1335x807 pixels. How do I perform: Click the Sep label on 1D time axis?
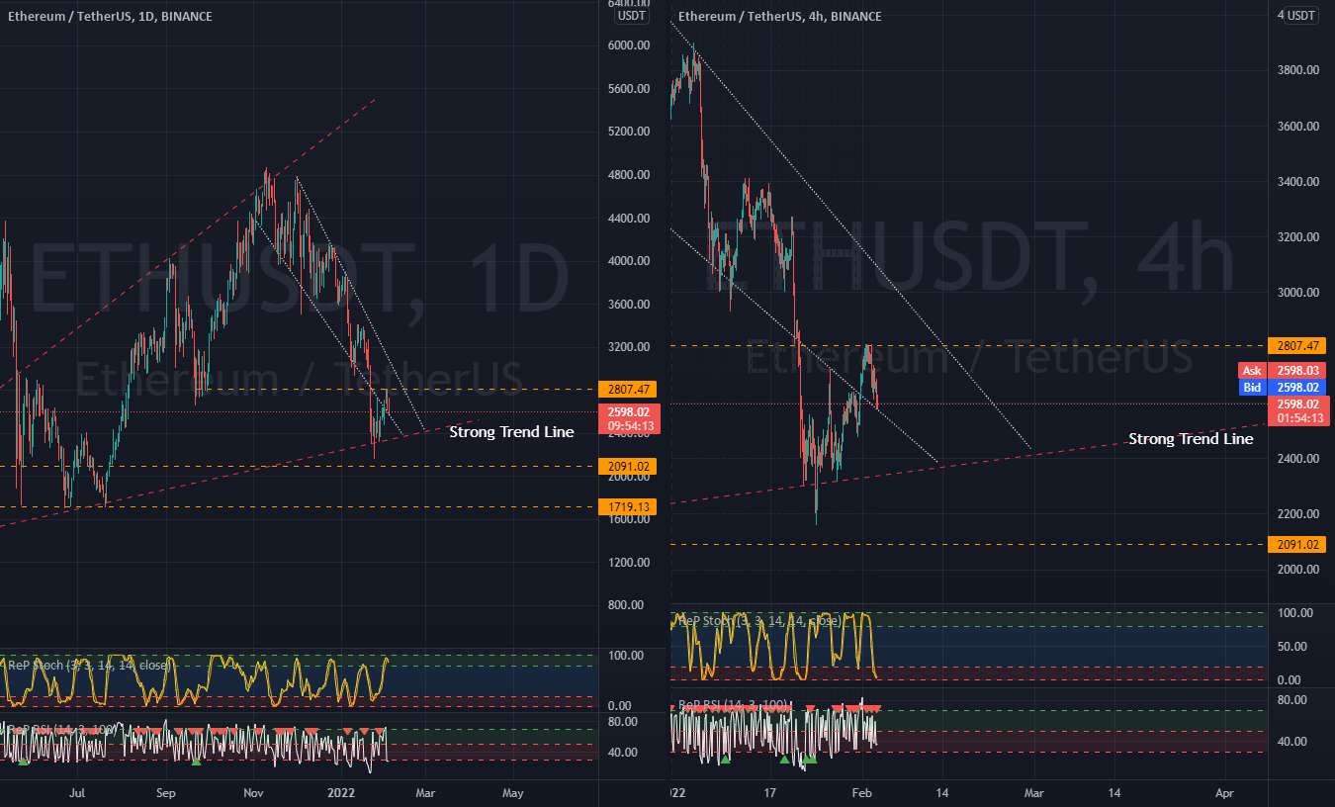pyautogui.click(x=166, y=793)
